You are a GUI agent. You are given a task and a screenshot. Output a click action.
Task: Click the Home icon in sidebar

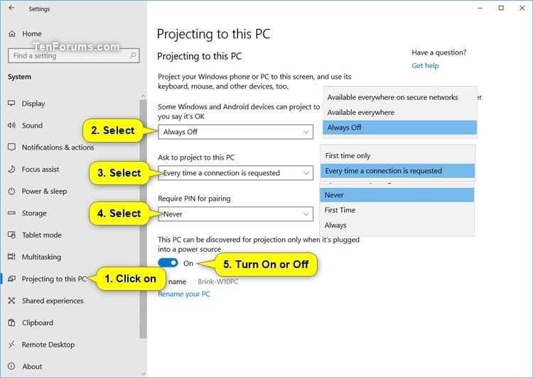[12, 33]
